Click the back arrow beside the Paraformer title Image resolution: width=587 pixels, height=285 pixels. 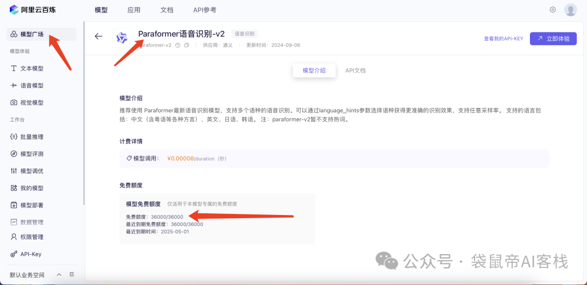[x=98, y=36]
